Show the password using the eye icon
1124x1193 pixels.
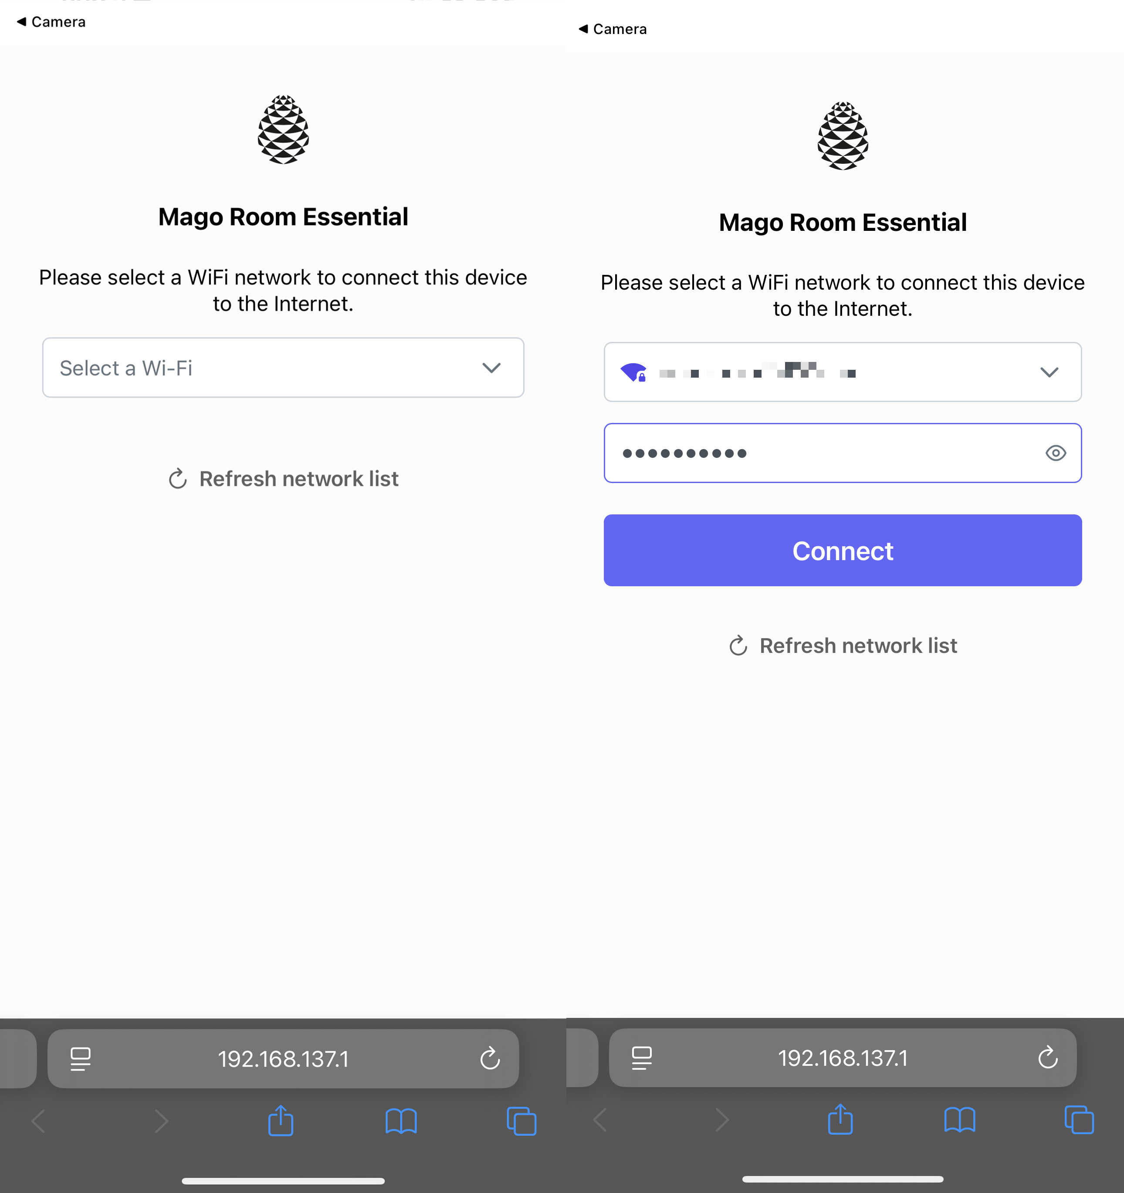coord(1056,453)
